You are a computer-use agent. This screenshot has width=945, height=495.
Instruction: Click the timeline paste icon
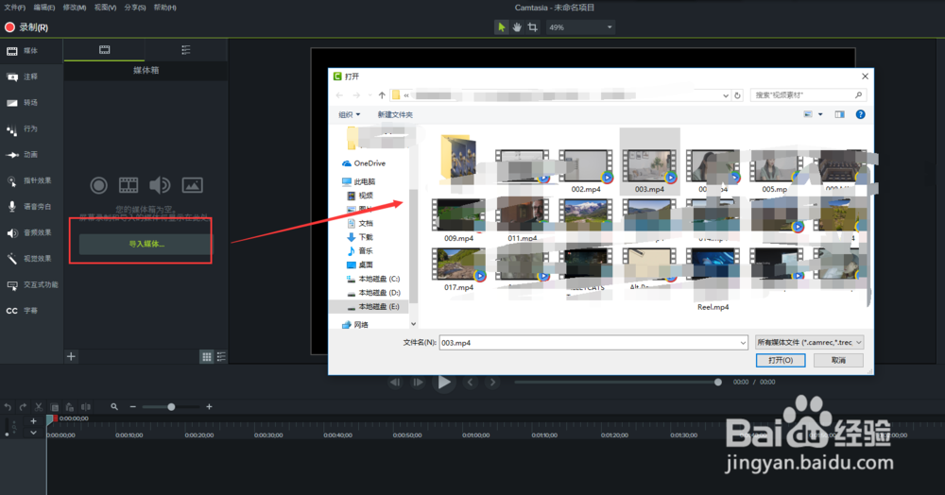pos(70,407)
